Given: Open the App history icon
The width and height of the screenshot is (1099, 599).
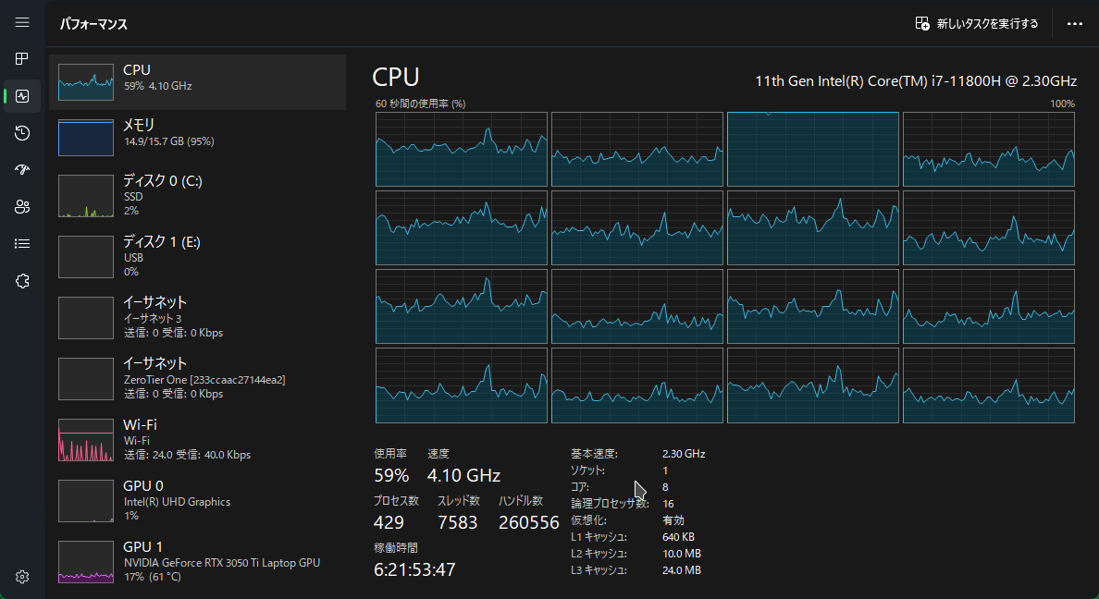Looking at the screenshot, I should point(22,133).
